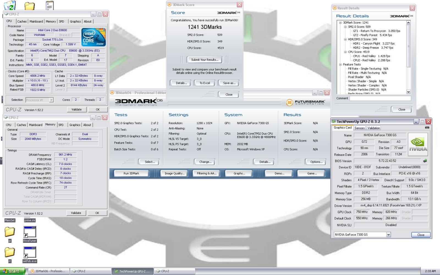440x275 pixels.
Task: Collapse the HDR/SM3.0 Score: 349 tree node
Action: pos(345,39)
